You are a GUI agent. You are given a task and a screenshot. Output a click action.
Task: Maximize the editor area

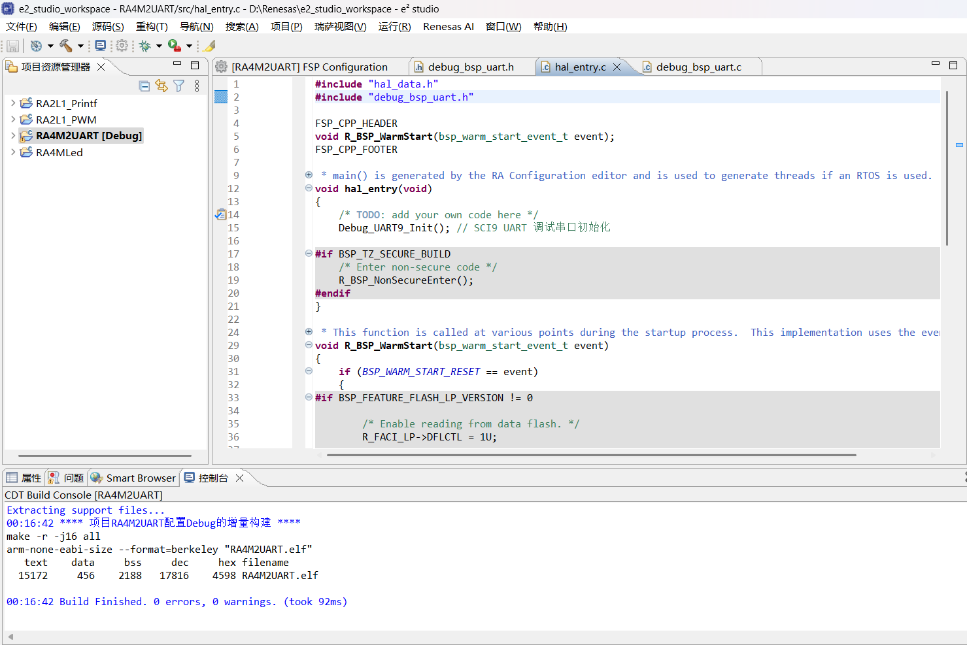click(953, 65)
